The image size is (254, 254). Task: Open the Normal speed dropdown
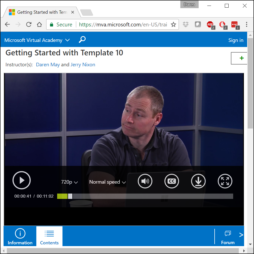(107, 182)
